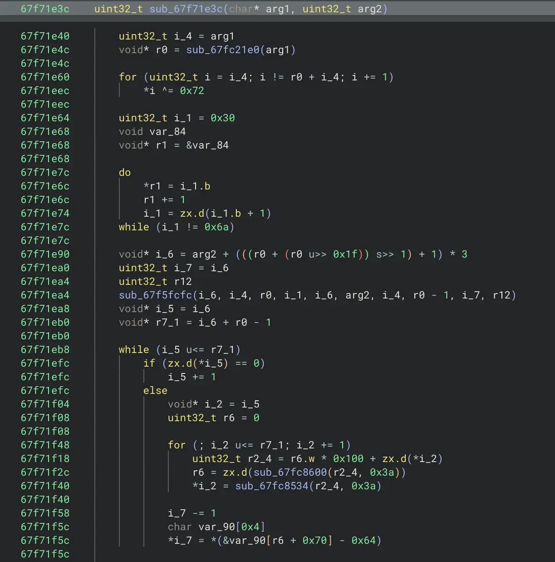Select the address 67f71e60 line
The width and height of the screenshot is (555, 562).
pyautogui.click(x=45, y=77)
